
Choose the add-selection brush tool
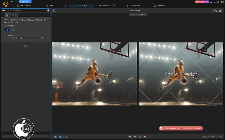pyautogui.click(x=7, y=30)
